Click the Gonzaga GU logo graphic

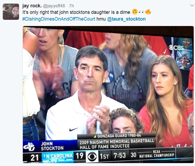tap(30, 147)
